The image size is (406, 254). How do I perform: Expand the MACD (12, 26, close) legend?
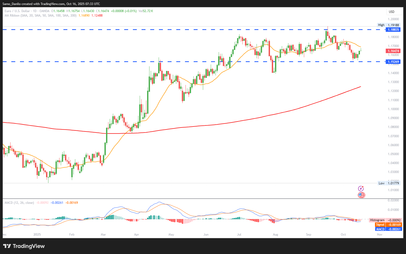19,203
